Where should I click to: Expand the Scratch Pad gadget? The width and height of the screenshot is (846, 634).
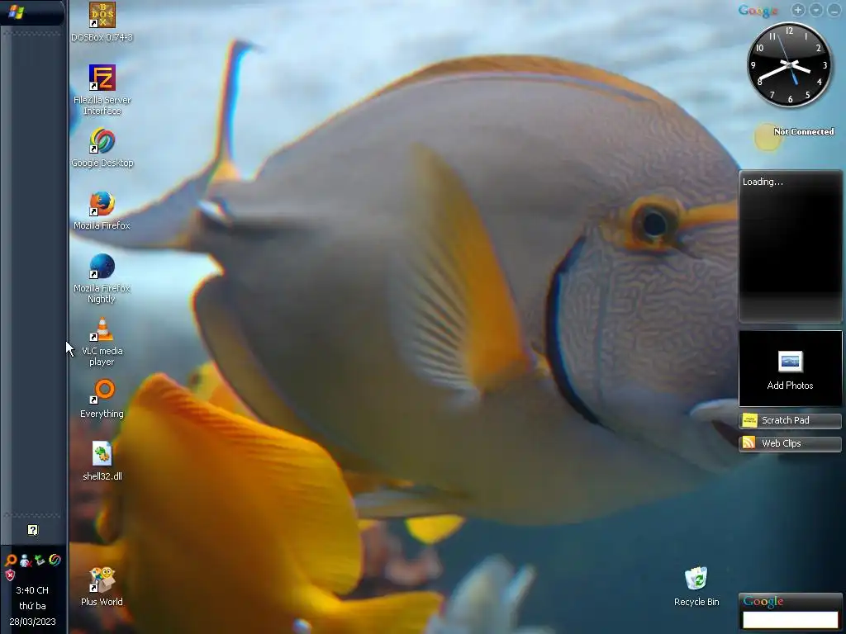[x=791, y=420]
